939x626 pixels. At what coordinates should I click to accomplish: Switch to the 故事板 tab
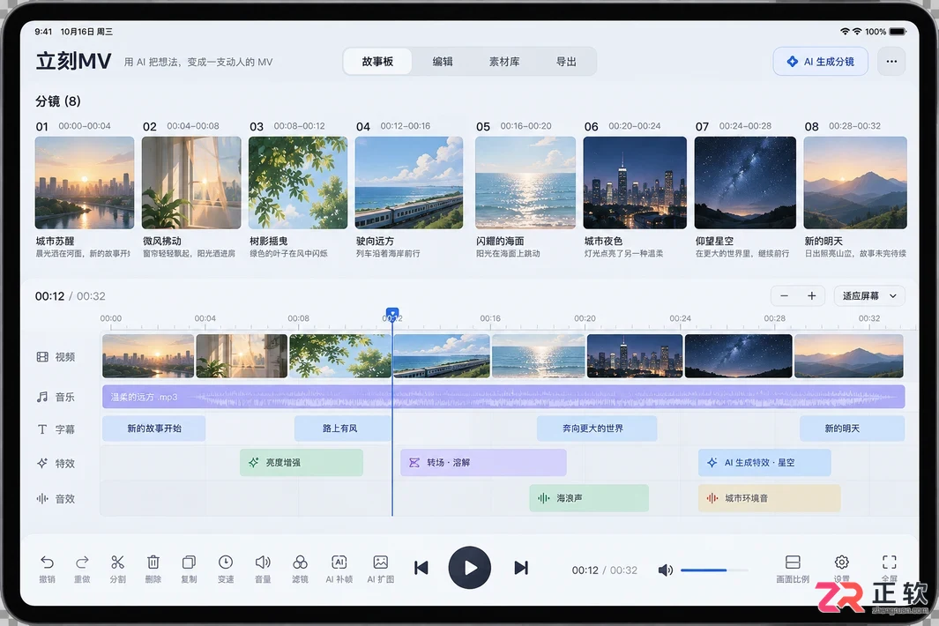[377, 61]
